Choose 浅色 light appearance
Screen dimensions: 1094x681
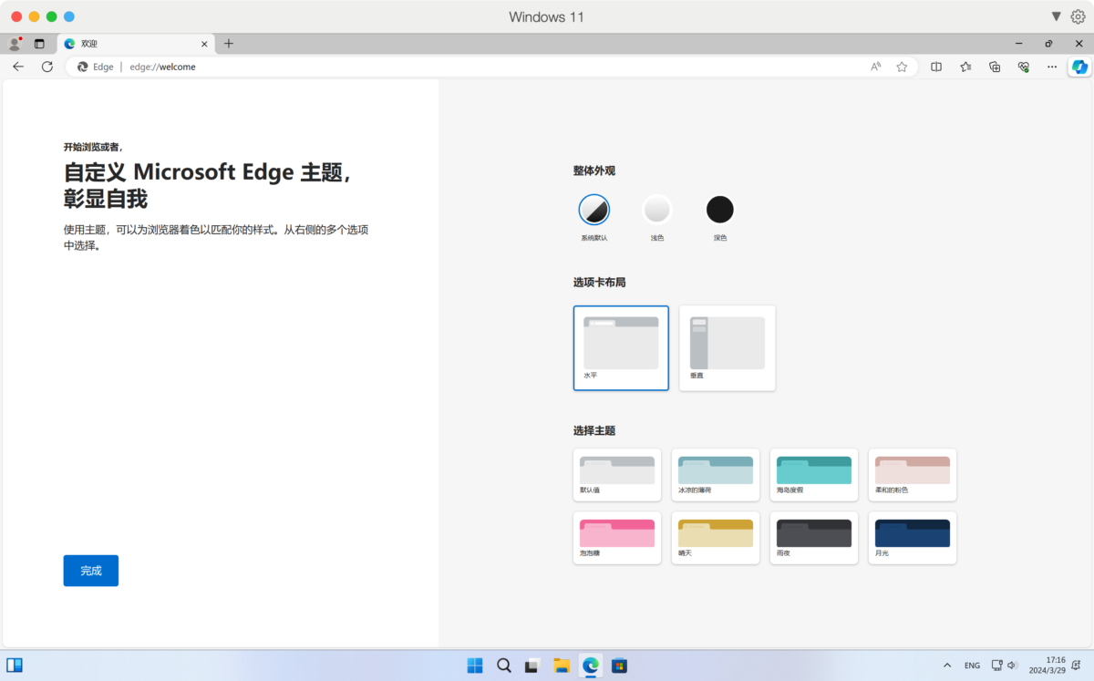tap(656, 210)
